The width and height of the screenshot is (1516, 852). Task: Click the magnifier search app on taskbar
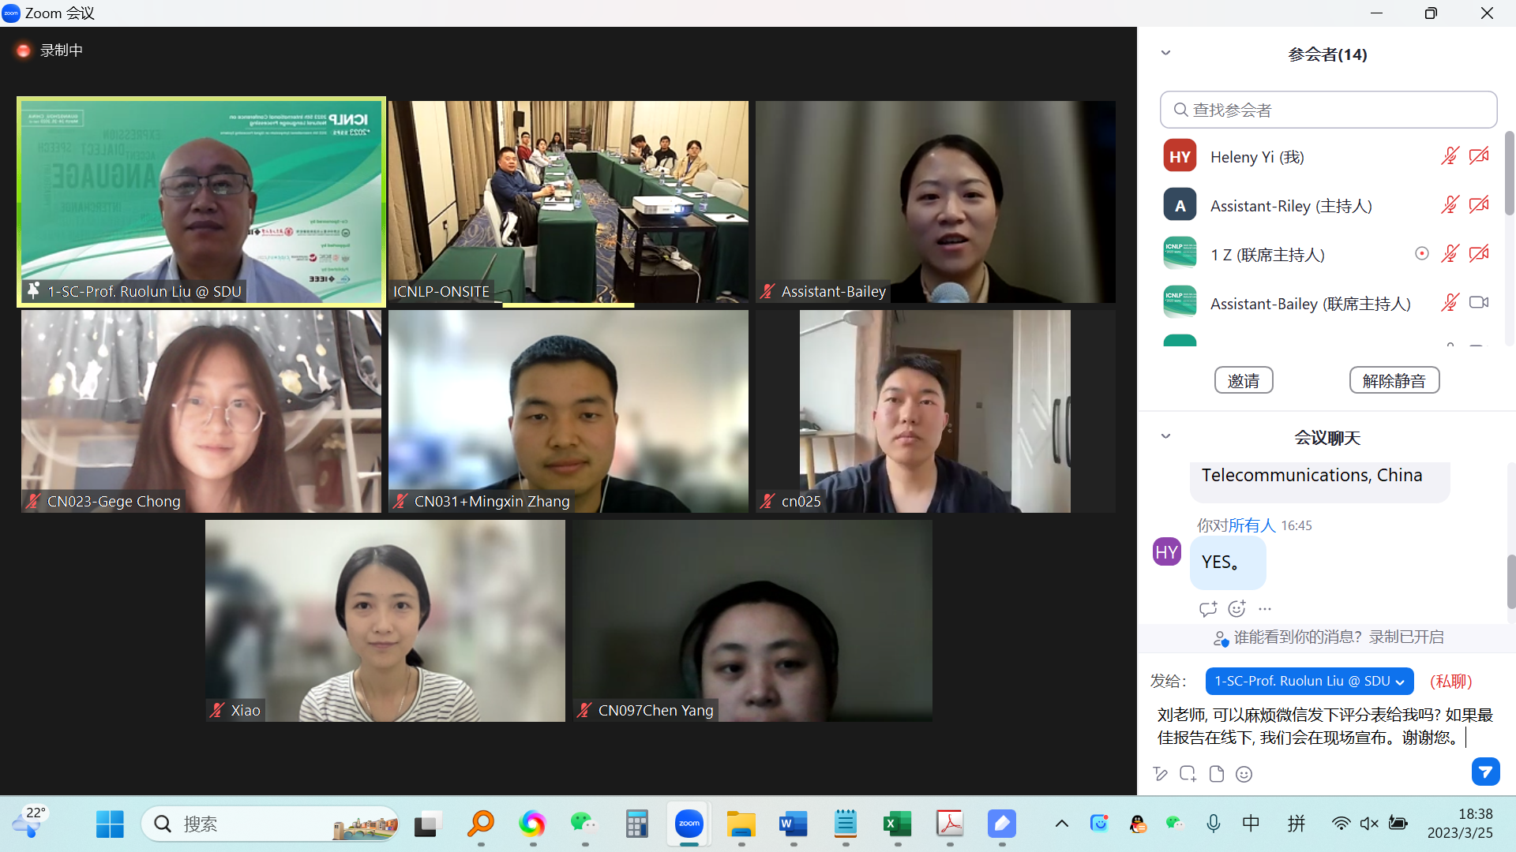(x=480, y=824)
